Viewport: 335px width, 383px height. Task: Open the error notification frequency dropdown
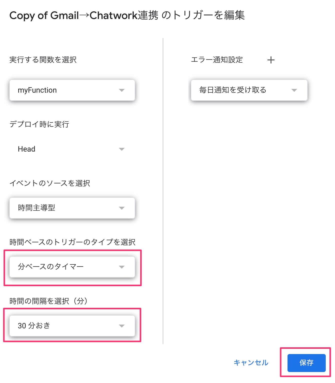pyautogui.click(x=249, y=90)
